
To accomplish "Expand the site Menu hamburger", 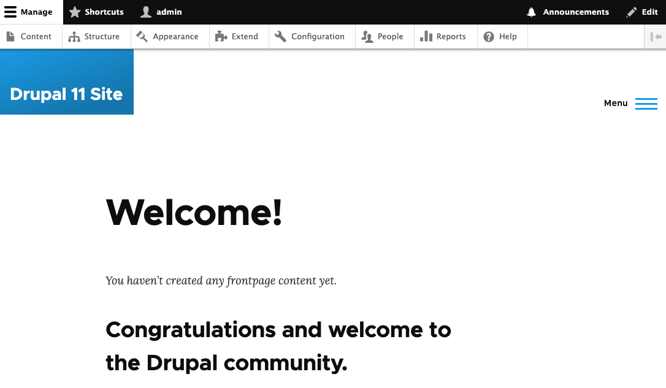I will coord(646,104).
